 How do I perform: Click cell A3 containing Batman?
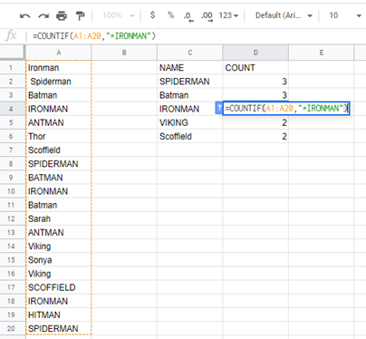(x=59, y=95)
